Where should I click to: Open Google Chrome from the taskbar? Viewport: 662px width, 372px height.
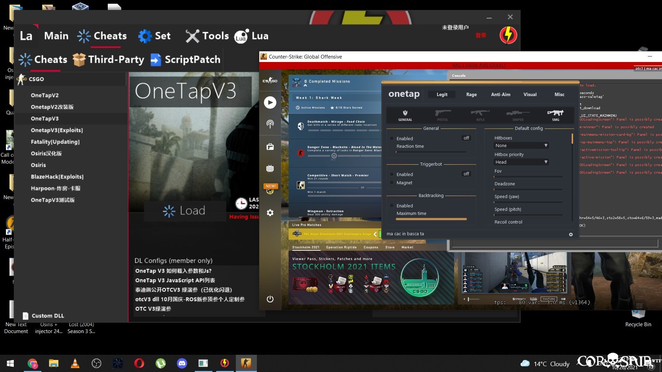[33, 363]
